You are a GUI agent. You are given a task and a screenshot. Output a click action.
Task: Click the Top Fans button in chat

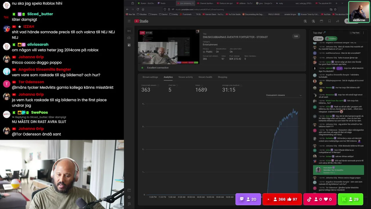pyautogui.click(x=354, y=33)
